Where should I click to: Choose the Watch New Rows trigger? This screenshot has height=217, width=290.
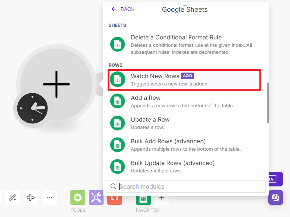click(184, 80)
